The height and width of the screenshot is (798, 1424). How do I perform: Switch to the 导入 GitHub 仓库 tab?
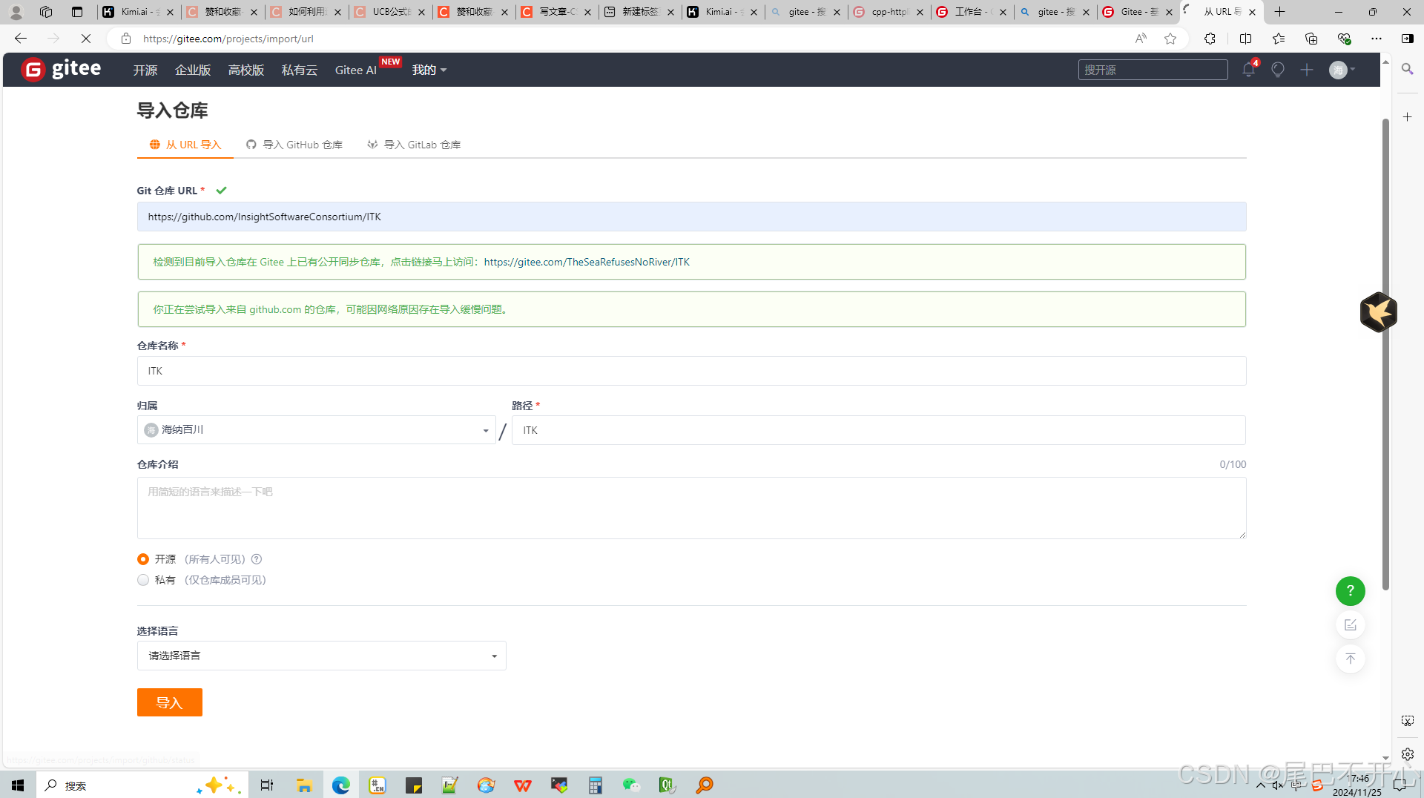(x=294, y=145)
